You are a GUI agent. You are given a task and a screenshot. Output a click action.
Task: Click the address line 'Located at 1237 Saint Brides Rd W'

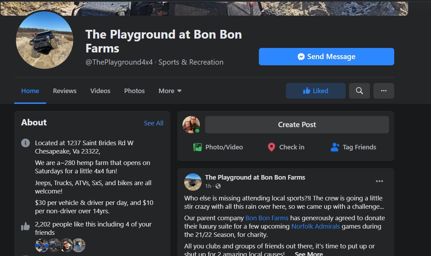(x=84, y=143)
